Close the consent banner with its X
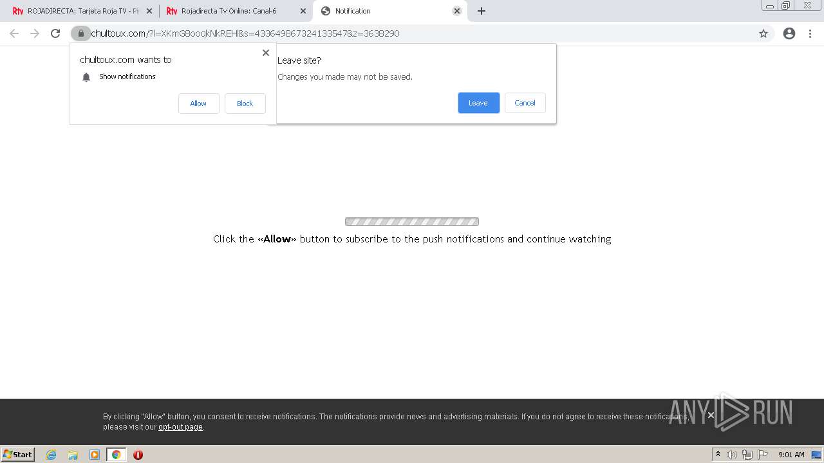 [711, 415]
